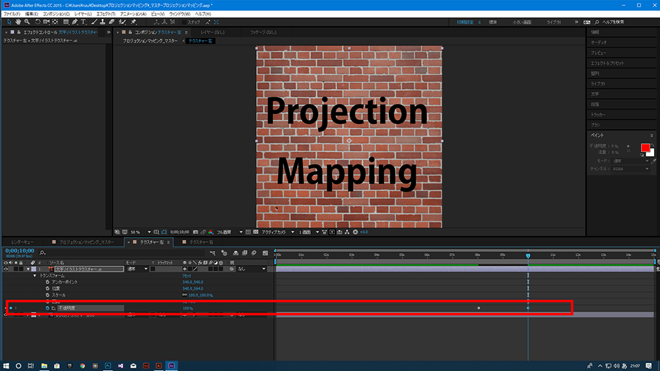The image size is (660, 371).
Task: Click the Draft 3D icon in timeline
Action: click(x=224, y=253)
